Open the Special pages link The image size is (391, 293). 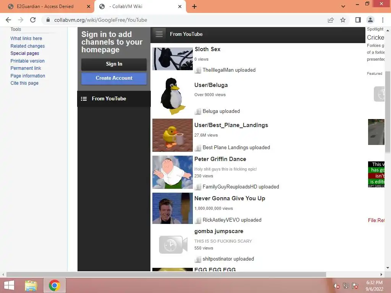(25, 53)
